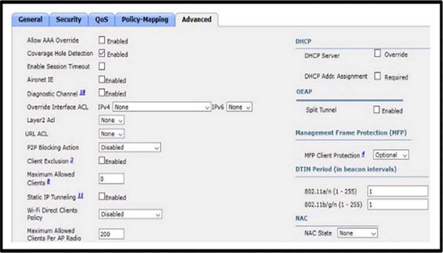Open the Static IP Tunneling footnote link
The height and width of the screenshot is (253, 443).
[80, 196]
